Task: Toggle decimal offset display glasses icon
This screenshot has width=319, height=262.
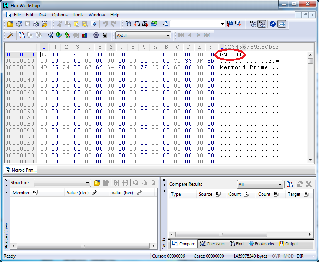Action: [x=253, y=24]
